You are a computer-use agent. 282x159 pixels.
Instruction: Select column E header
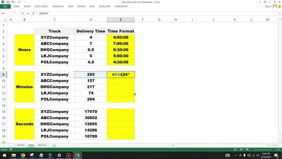pyautogui.click(x=121, y=19)
